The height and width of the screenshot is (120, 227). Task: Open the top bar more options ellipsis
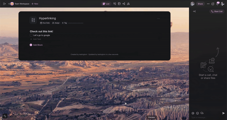tap(208, 4)
